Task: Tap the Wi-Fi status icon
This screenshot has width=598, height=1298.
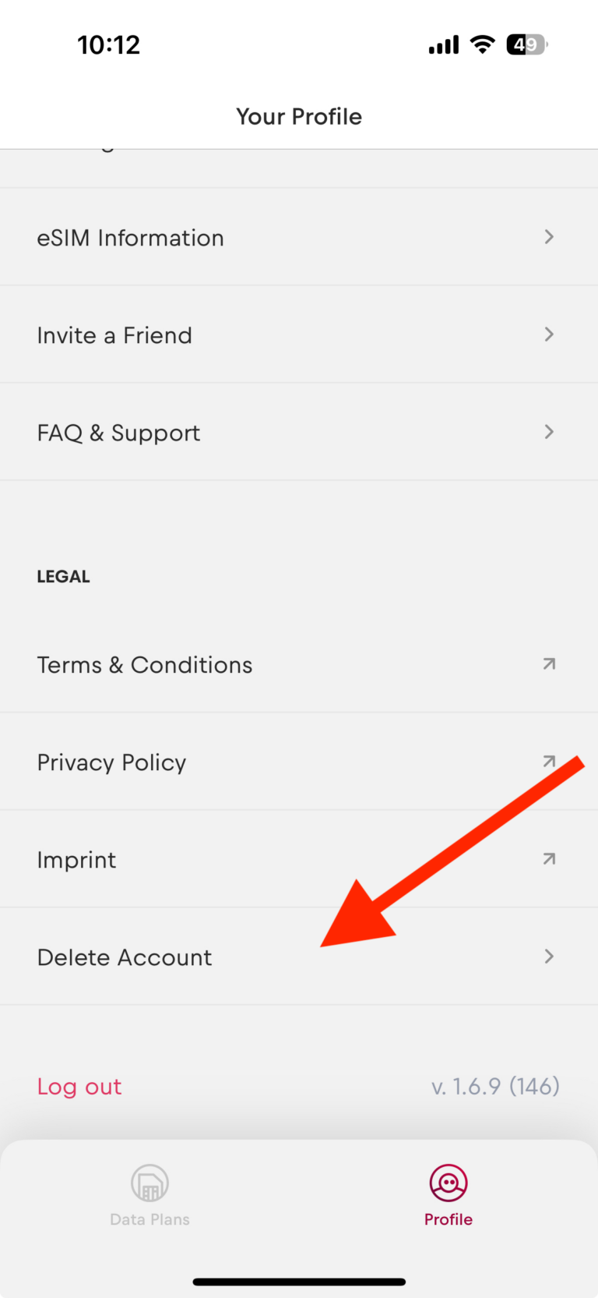Action: (x=483, y=44)
